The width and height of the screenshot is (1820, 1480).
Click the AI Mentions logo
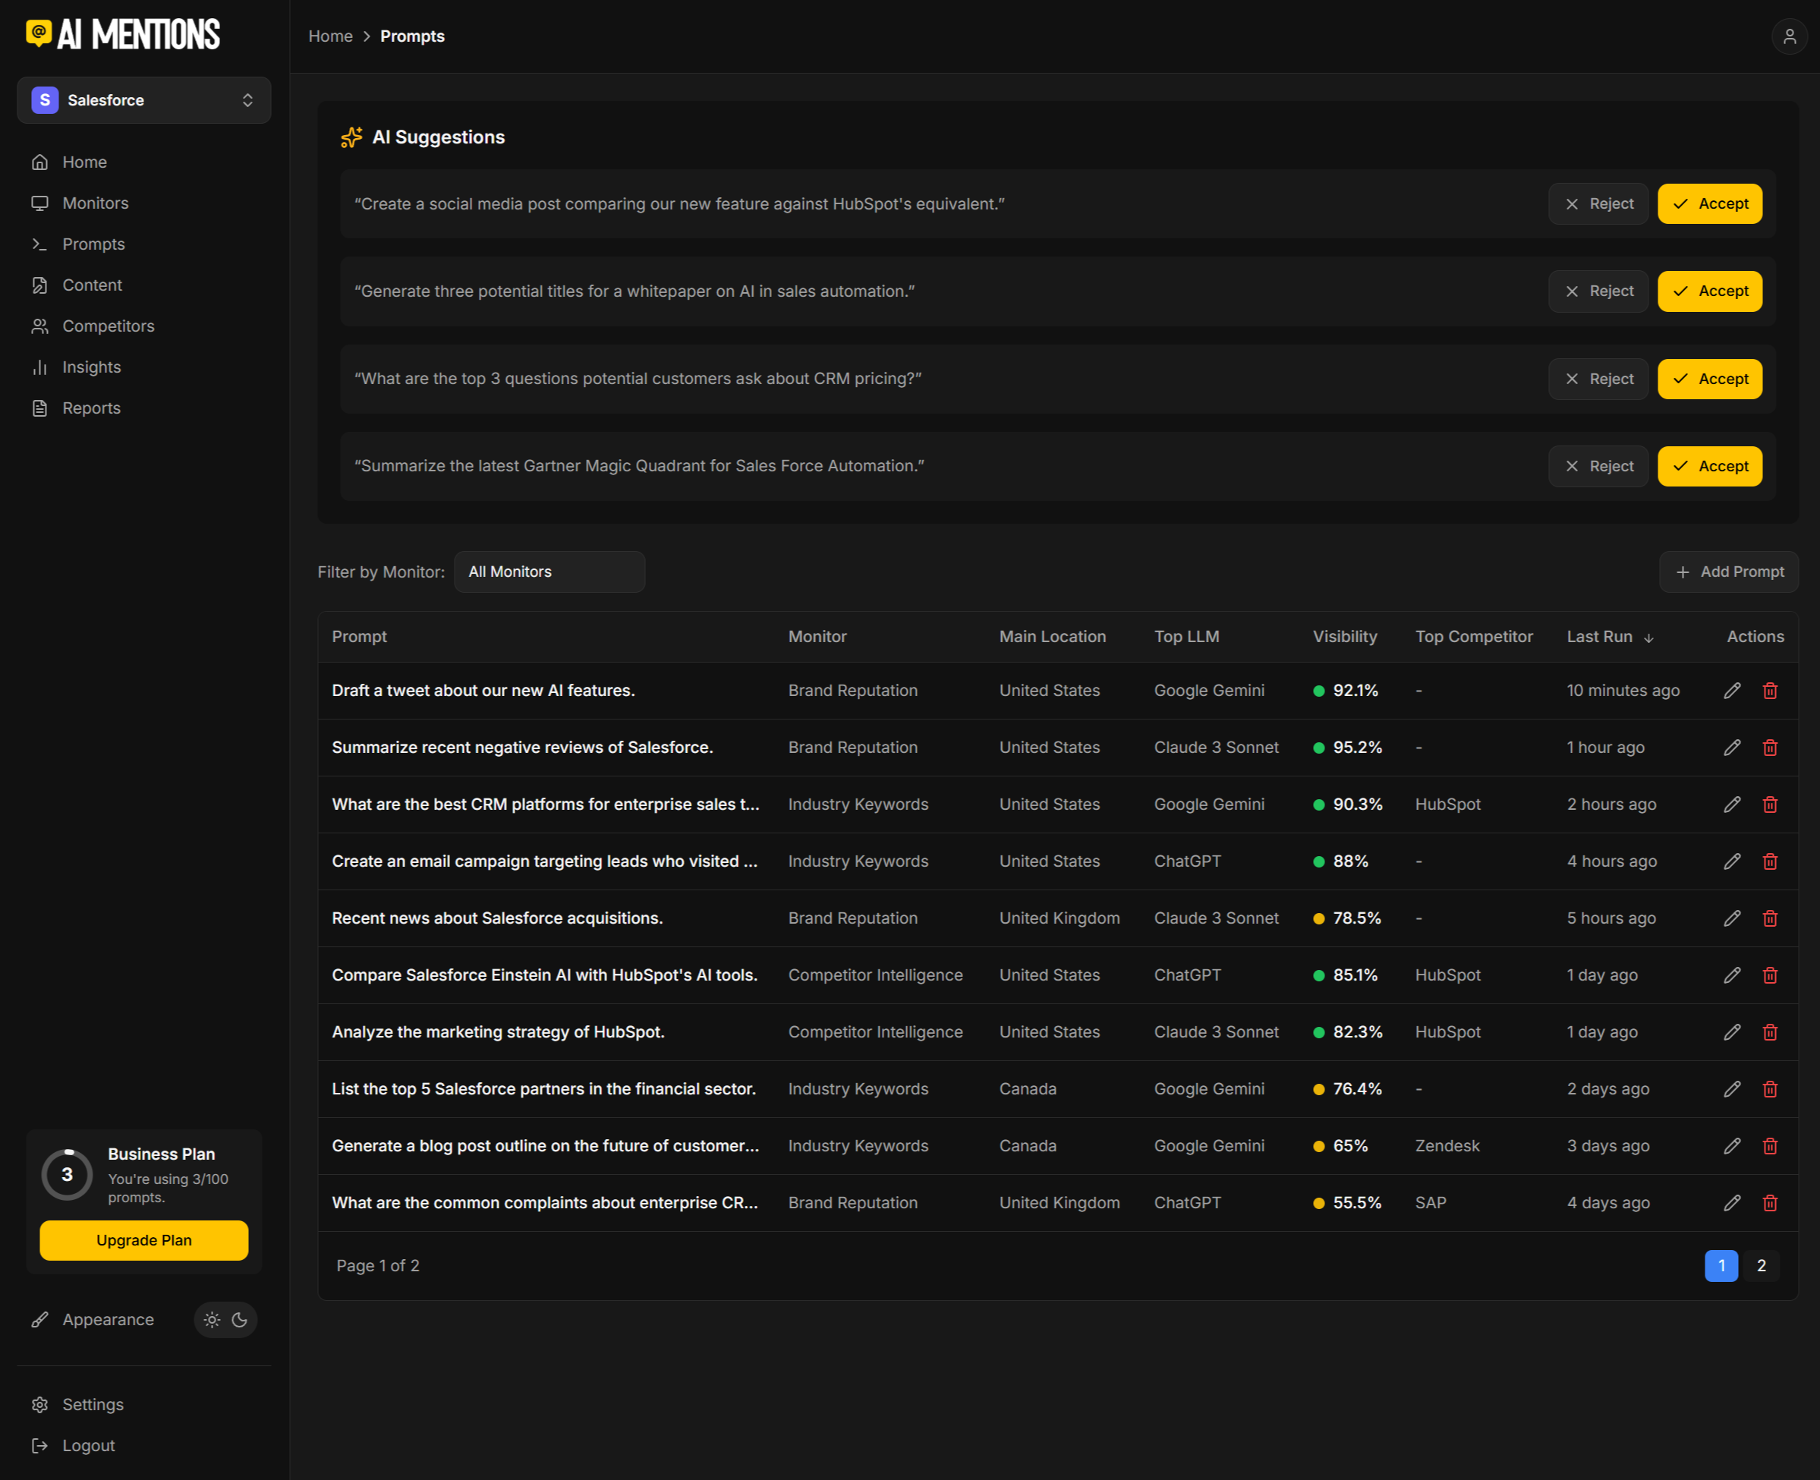pyautogui.click(x=124, y=34)
